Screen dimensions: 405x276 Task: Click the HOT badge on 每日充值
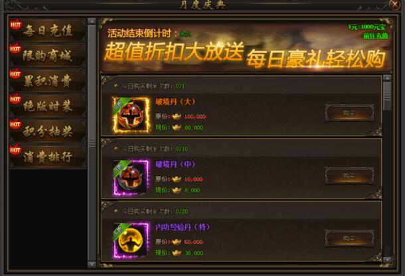click(x=15, y=25)
